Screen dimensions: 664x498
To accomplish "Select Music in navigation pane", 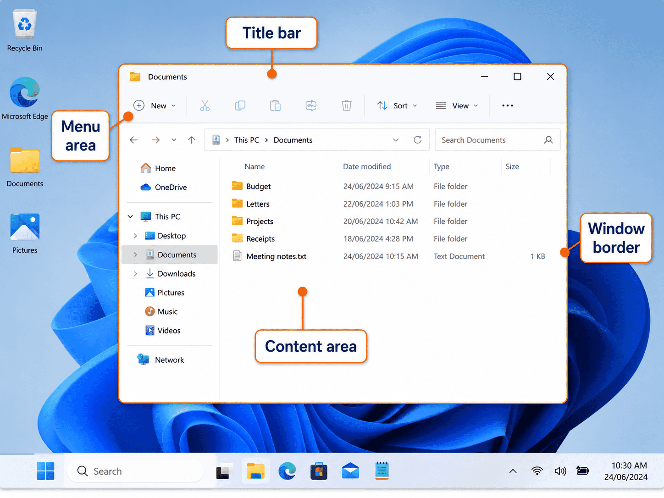I will (161, 311).
